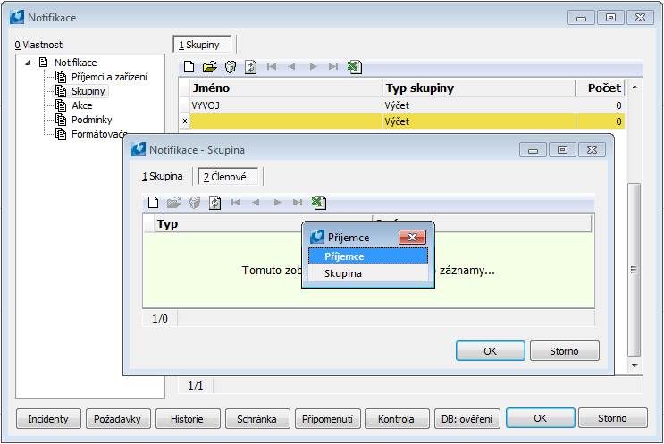Viewport: 664px width, 444px height.
Task: Click Delete trash icon in Členové toolbar
Action: click(x=195, y=203)
